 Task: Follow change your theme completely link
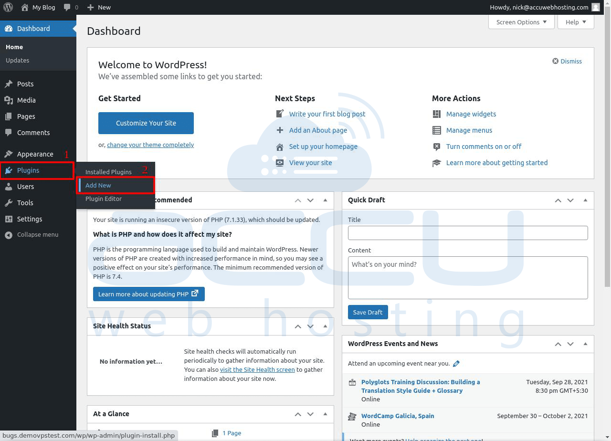150,145
